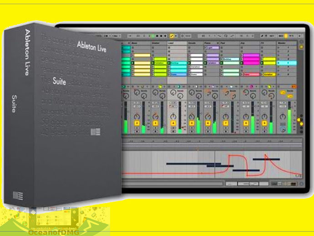The image size is (314, 236).
Task: Click the KEY map mode button
Action: coord(272,36)
